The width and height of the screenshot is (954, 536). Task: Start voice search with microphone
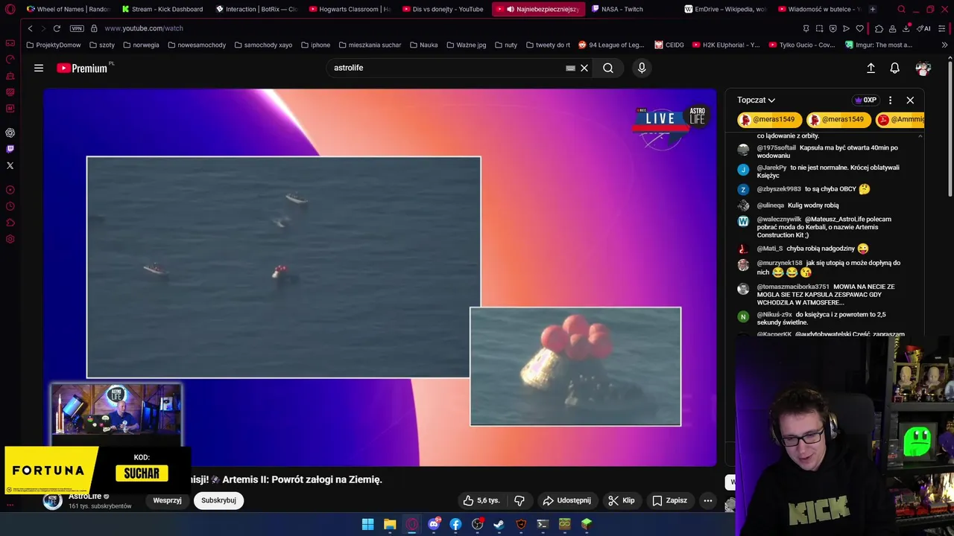pos(642,68)
